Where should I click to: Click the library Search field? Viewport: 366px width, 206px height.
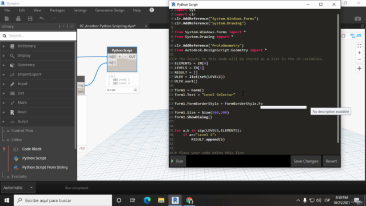(x=38, y=36)
